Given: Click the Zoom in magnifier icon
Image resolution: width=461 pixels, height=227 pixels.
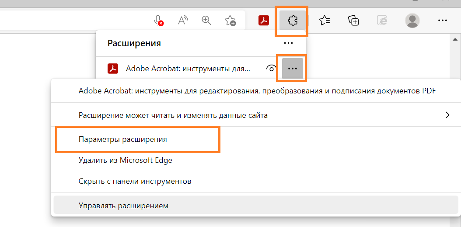Looking at the screenshot, I should click(206, 21).
